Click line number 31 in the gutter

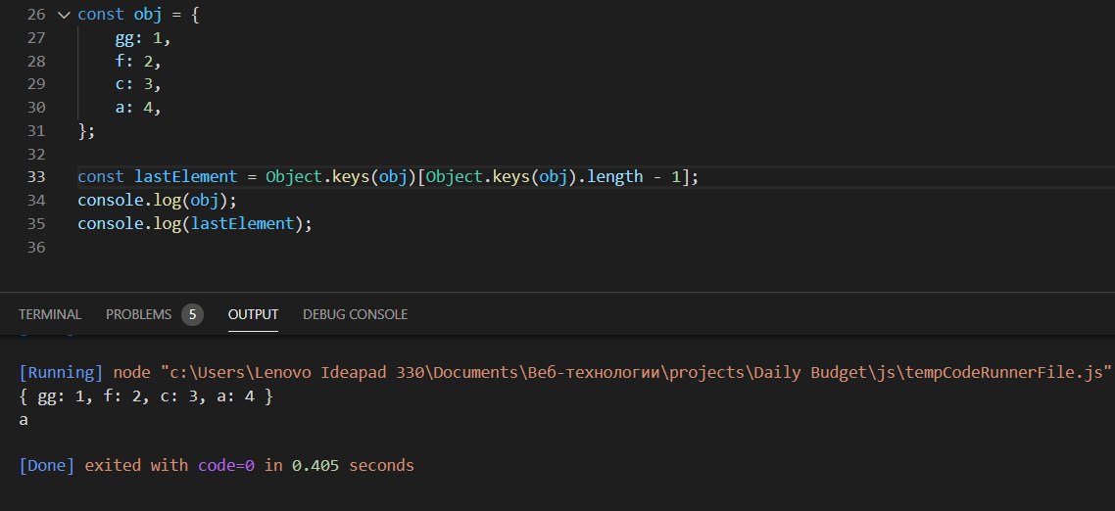pyautogui.click(x=36, y=131)
